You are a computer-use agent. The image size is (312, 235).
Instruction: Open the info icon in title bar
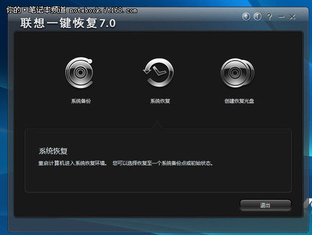click(x=258, y=16)
